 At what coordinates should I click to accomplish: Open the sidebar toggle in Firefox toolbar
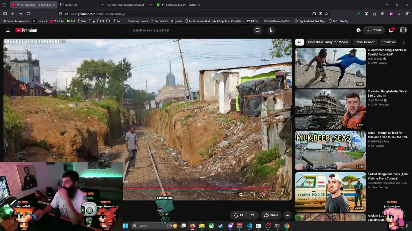point(5,14)
